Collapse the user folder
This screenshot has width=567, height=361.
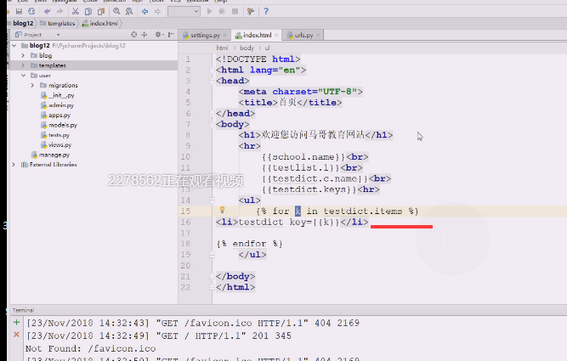pyautogui.click(x=23, y=76)
